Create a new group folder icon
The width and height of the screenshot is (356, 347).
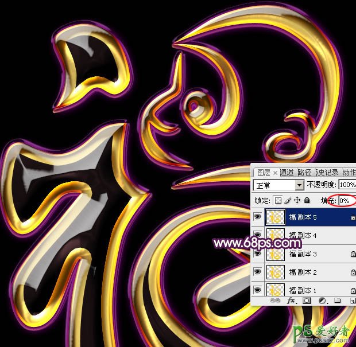[x=337, y=300]
